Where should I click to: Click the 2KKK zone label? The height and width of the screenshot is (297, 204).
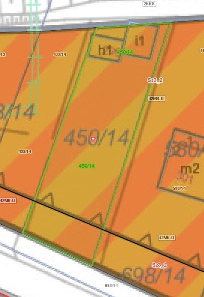(149, 4)
